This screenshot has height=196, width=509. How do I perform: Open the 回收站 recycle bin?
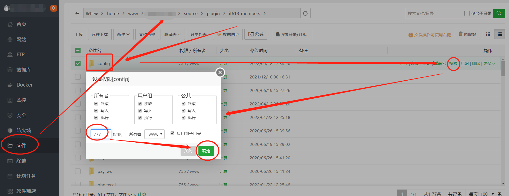click(467, 34)
